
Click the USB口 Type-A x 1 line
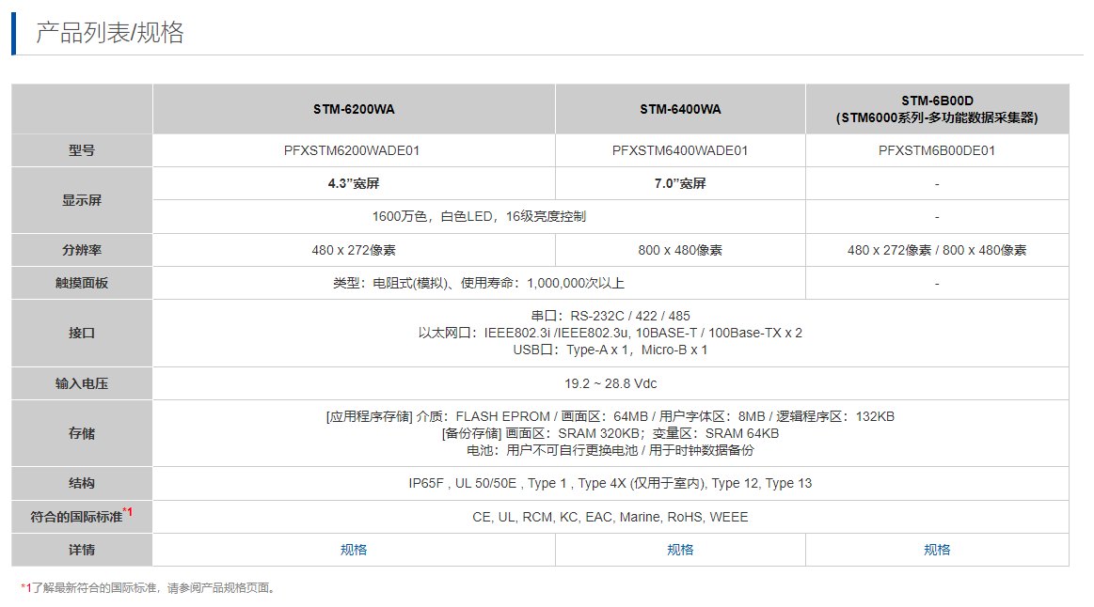610,350
